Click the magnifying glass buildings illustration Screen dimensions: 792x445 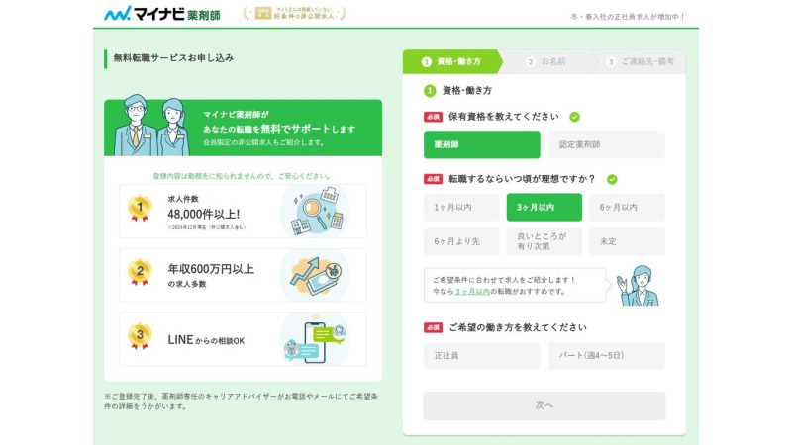point(315,211)
